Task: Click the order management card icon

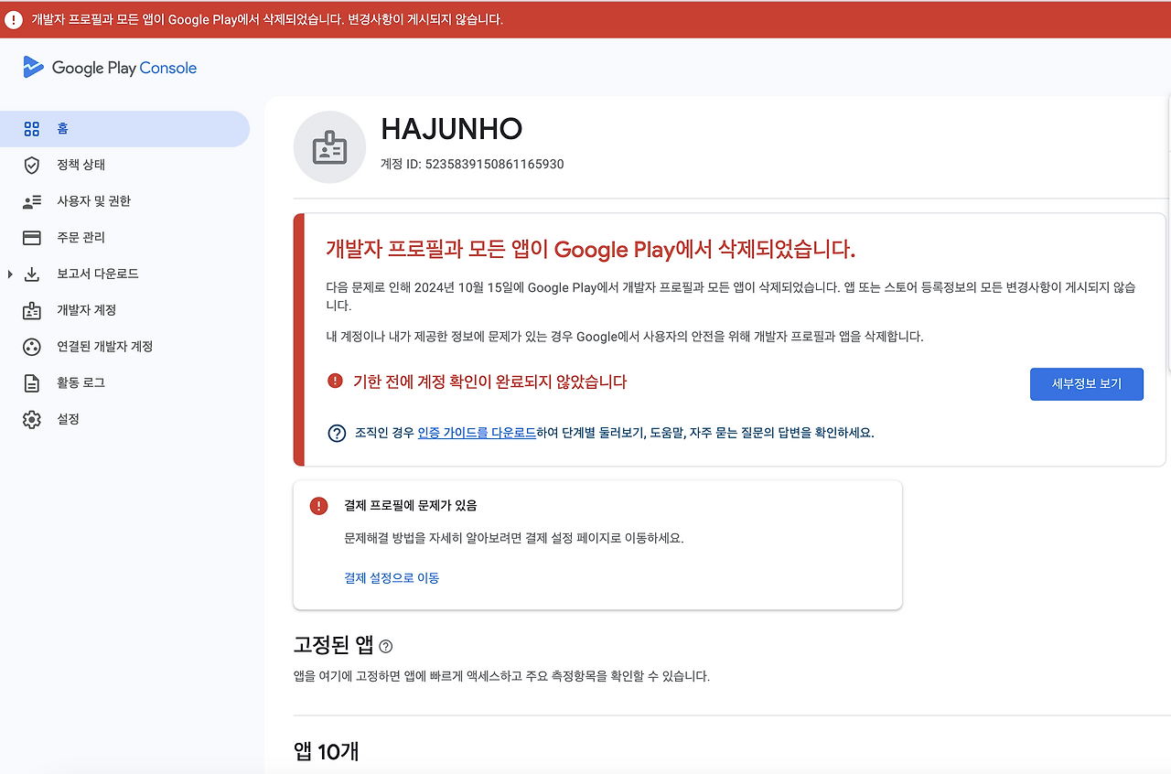Action: pos(32,238)
